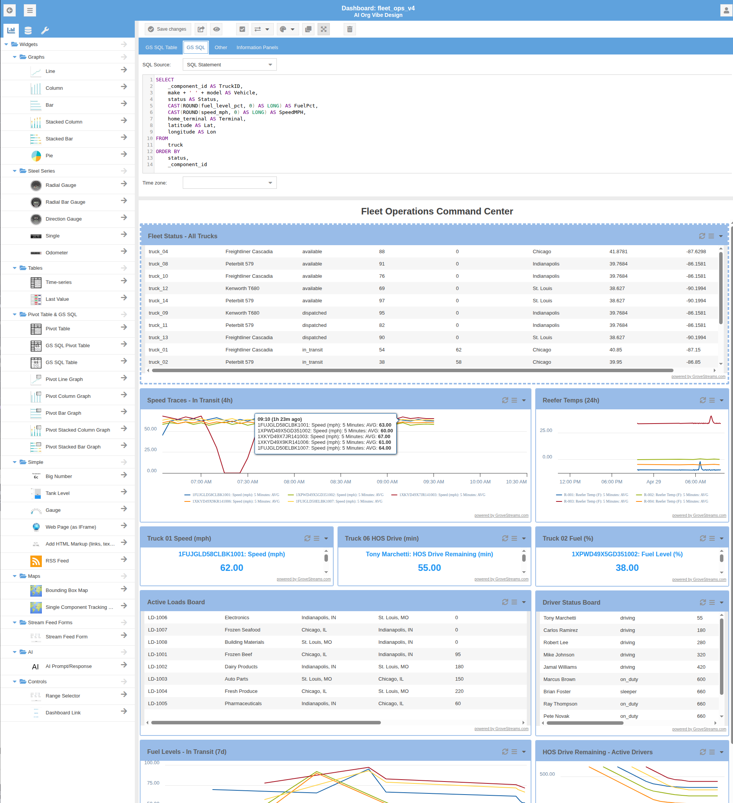Refresh the Speed Traces widget

point(505,400)
